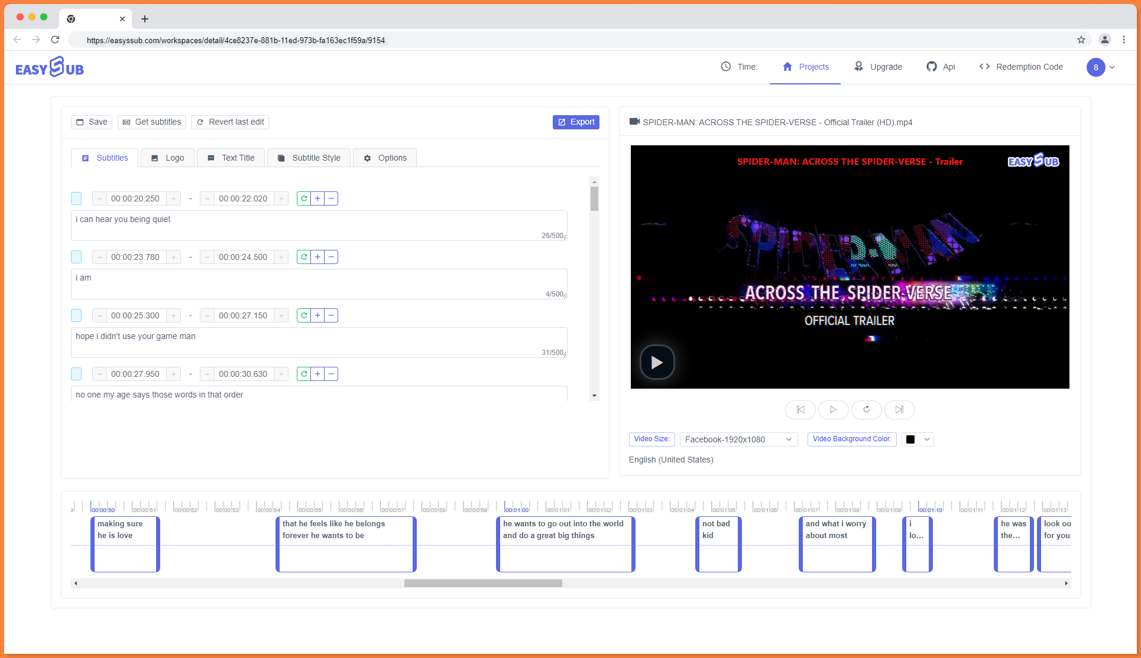This screenshot has height=658, width=1141.
Task: Increase end time 00:00:22.020
Action: (x=281, y=198)
